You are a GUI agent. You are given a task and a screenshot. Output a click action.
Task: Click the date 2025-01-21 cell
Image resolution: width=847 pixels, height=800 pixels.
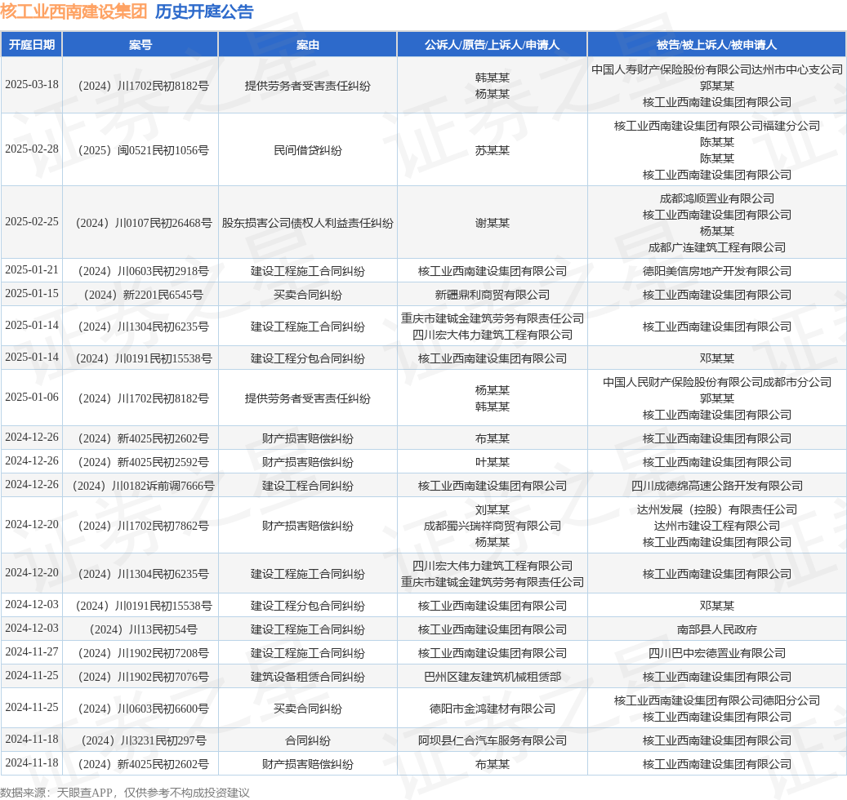tap(32, 270)
